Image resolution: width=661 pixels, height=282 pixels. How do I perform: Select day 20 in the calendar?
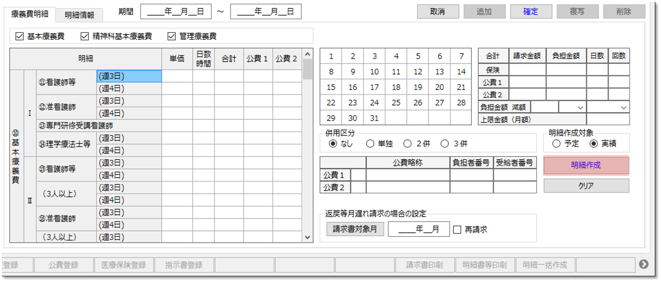pos(439,87)
